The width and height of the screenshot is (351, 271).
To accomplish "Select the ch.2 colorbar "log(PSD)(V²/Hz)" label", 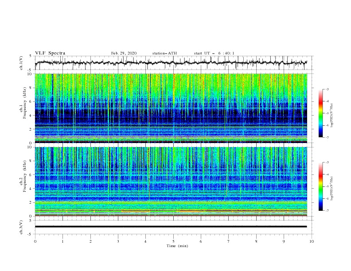I will 331,189.
